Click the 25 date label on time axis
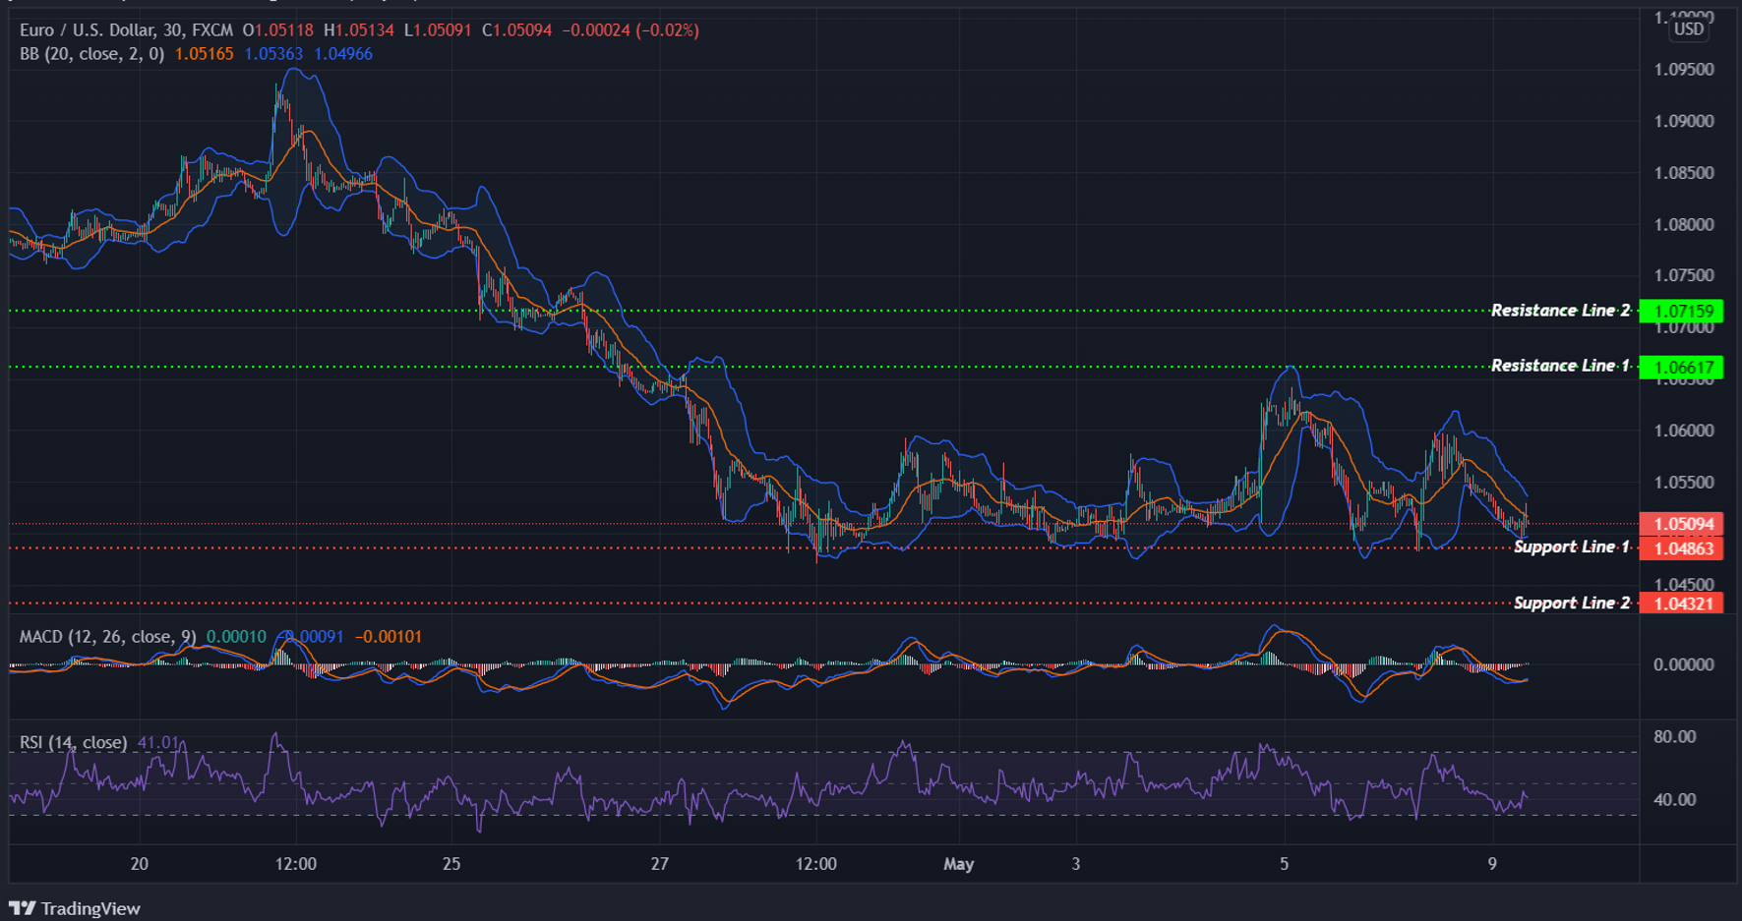 (451, 864)
